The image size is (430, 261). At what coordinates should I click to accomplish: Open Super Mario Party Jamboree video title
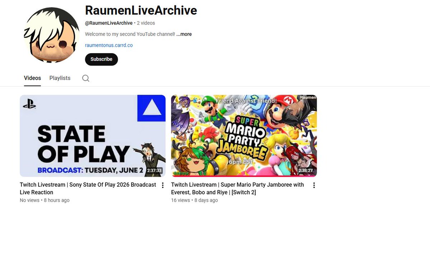237,188
